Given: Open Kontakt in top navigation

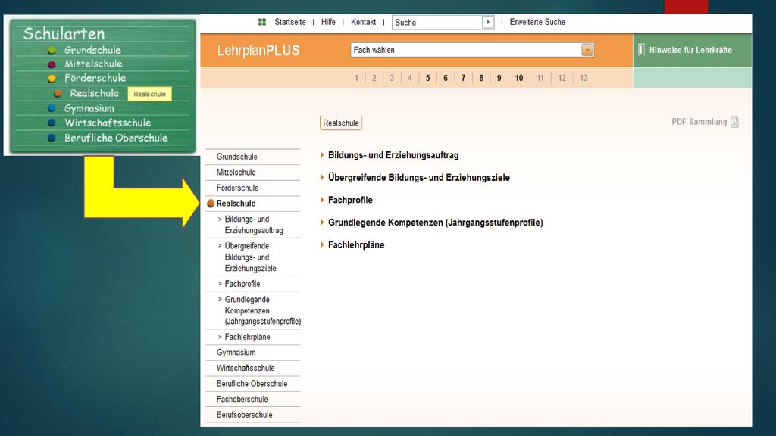Looking at the screenshot, I should [x=363, y=22].
